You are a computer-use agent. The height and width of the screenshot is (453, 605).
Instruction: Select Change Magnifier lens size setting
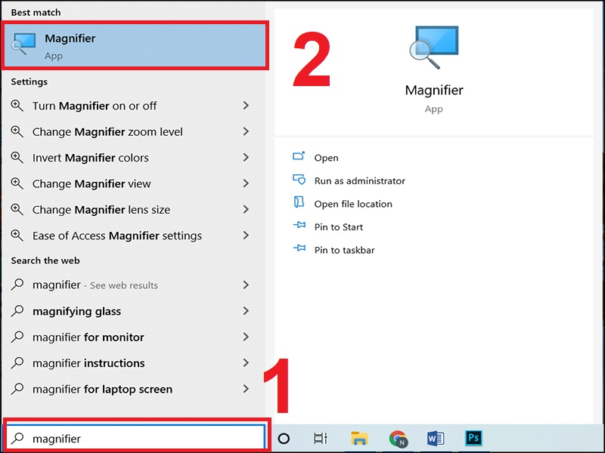click(130, 210)
